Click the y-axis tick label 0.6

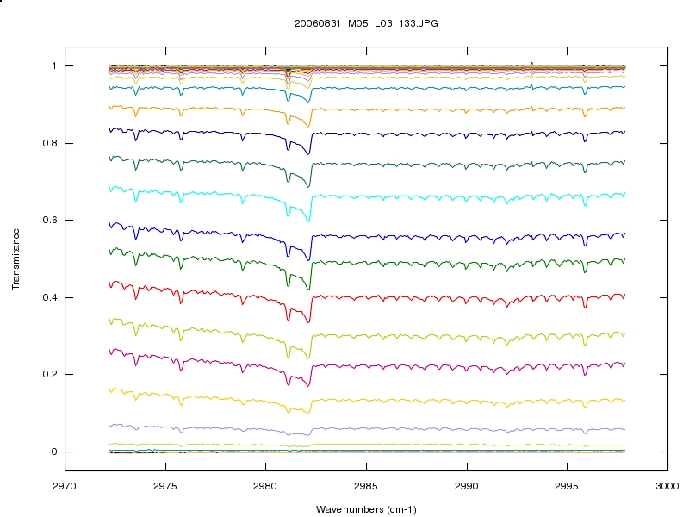pos(50,221)
